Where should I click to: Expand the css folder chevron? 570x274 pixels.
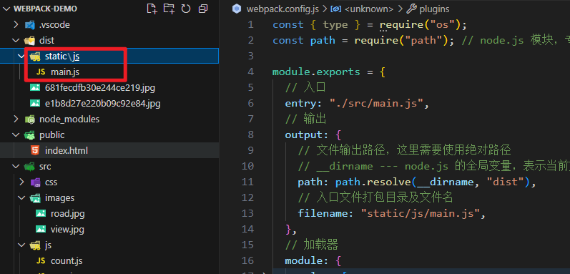click(x=21, y=182)
